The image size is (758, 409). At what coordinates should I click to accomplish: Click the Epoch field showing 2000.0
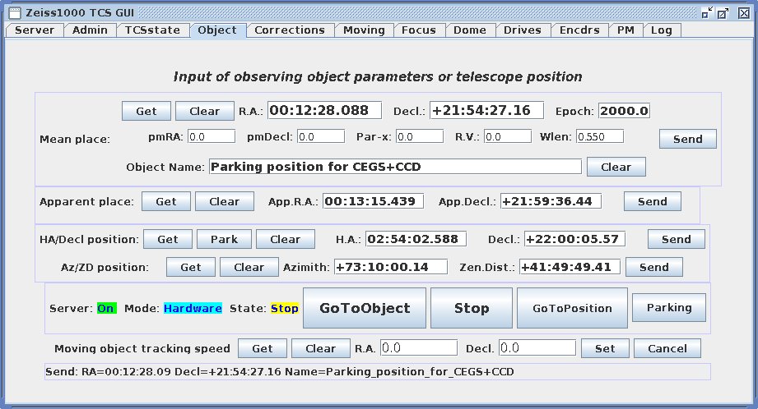[x=624, y=111]
